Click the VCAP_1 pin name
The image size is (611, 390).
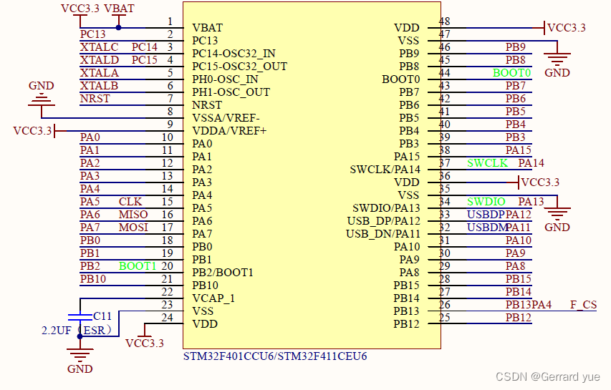click(213, 298)
